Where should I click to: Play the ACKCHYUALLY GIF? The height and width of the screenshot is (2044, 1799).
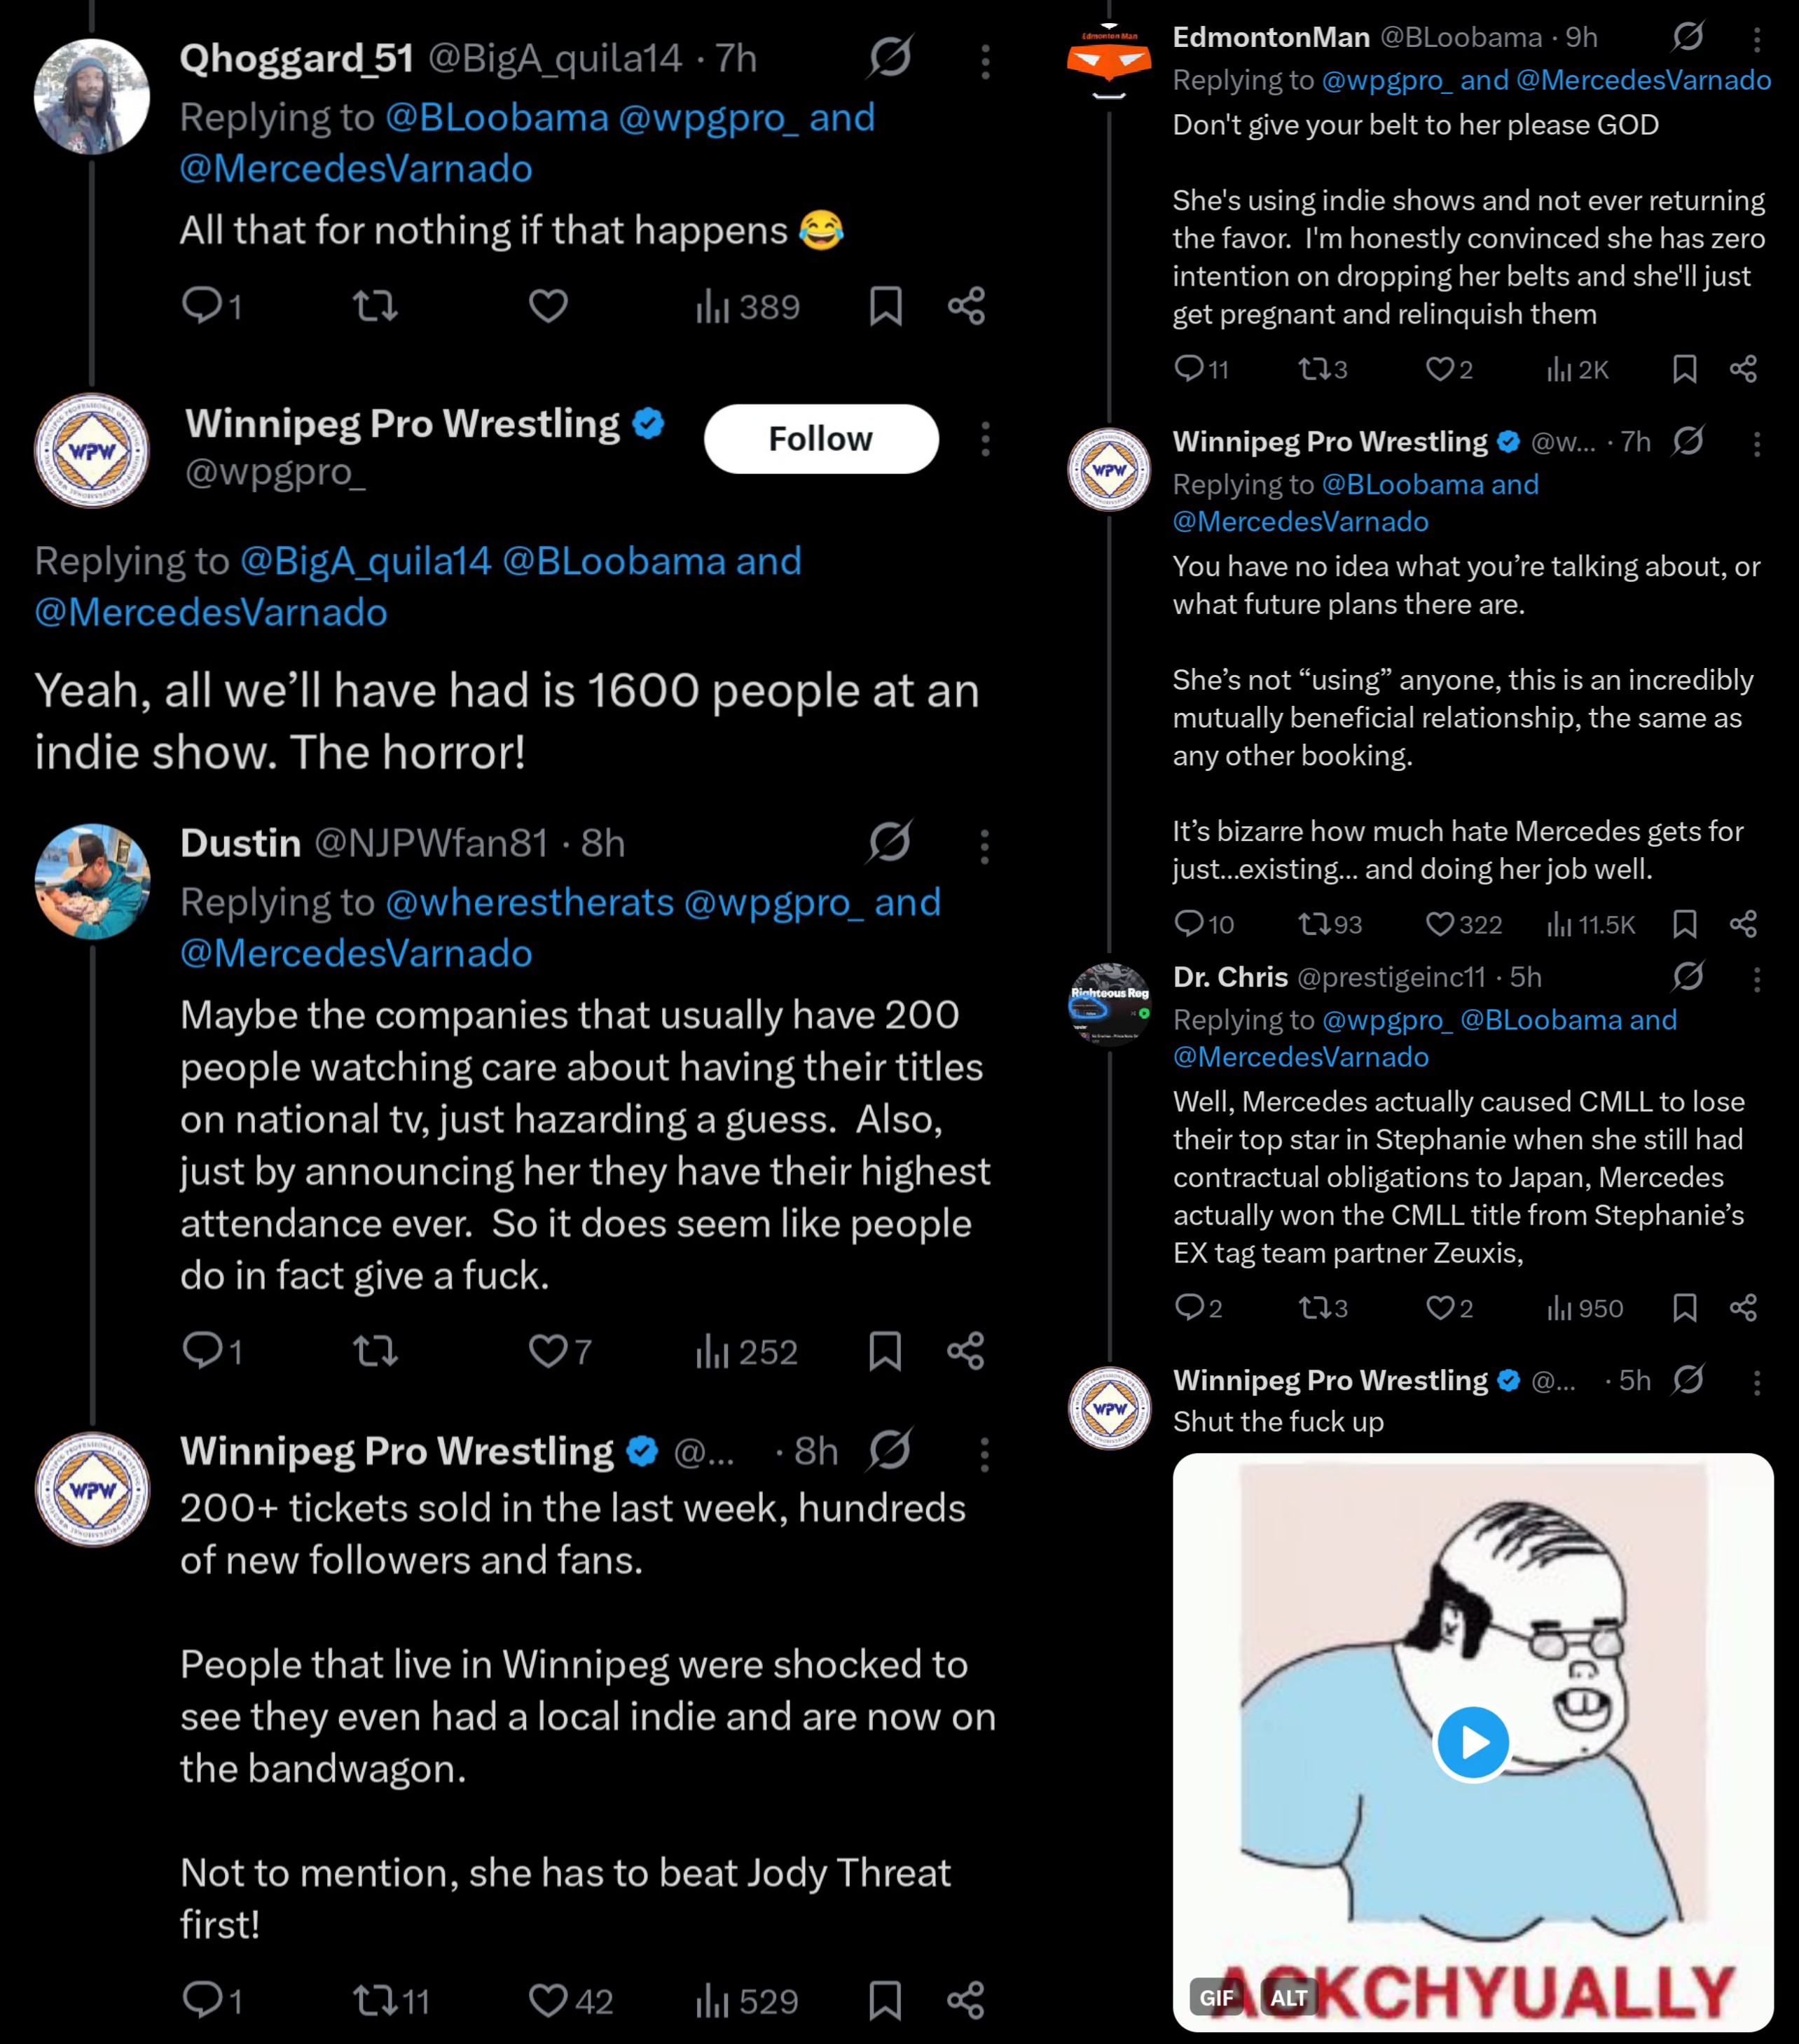1472,1743
